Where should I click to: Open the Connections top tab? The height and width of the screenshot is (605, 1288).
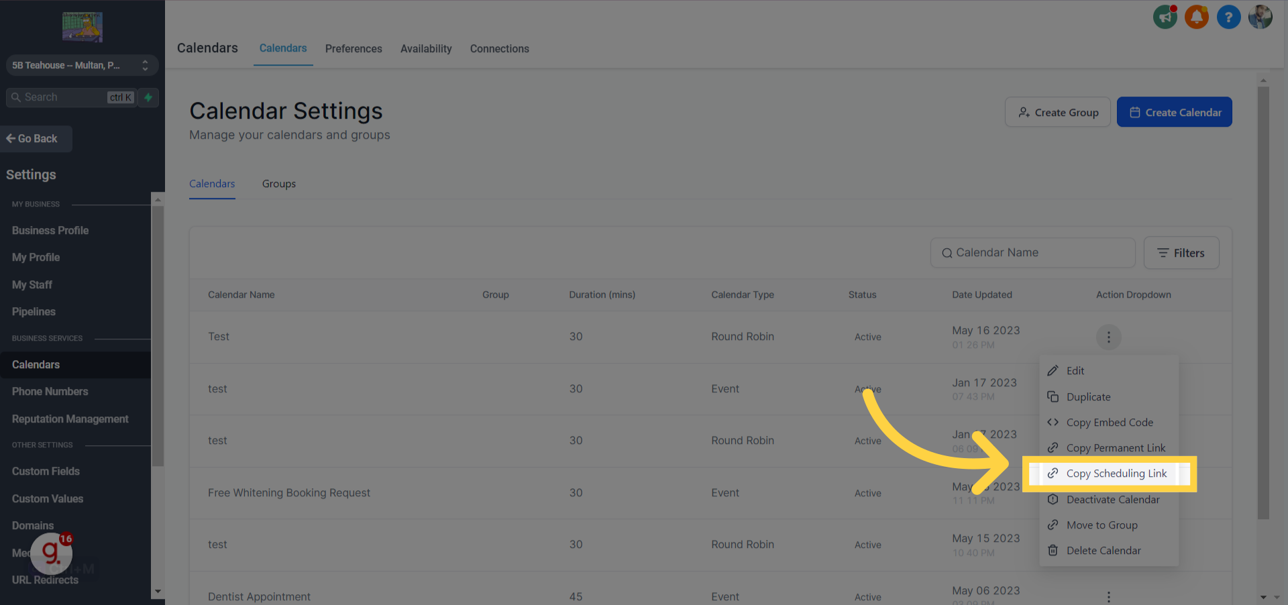[x=500, y=49]
